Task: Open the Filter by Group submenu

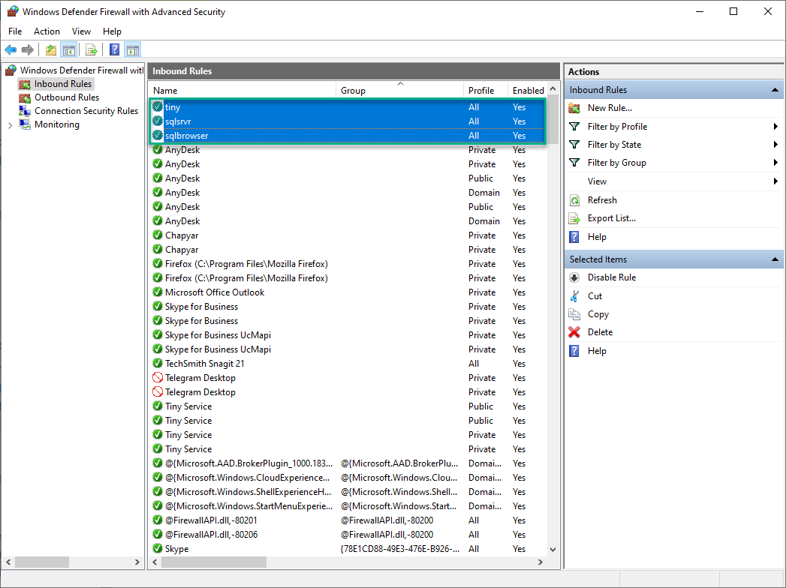Action: (674, 162)
